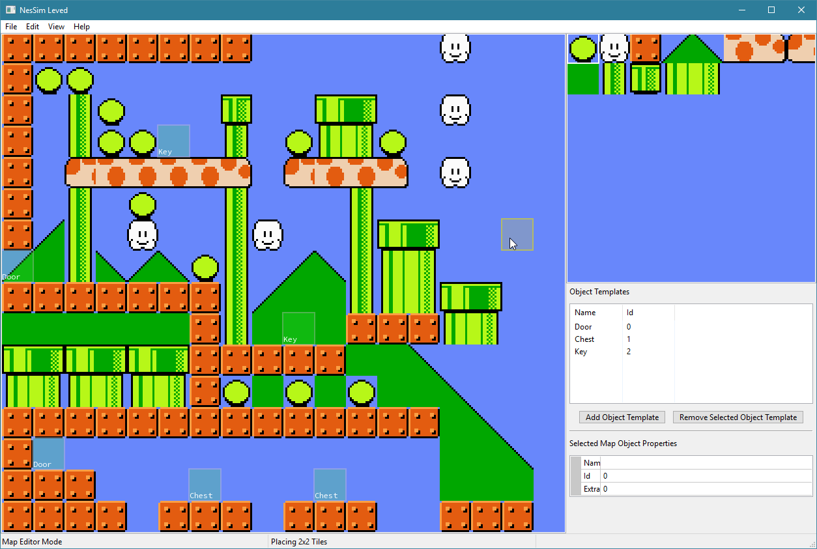Select the Door row in Object Templates

pyautogui.click(x=691, y=326)
